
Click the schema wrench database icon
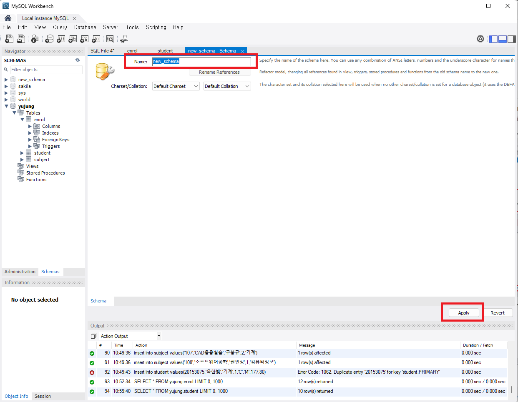coord(104,71)
